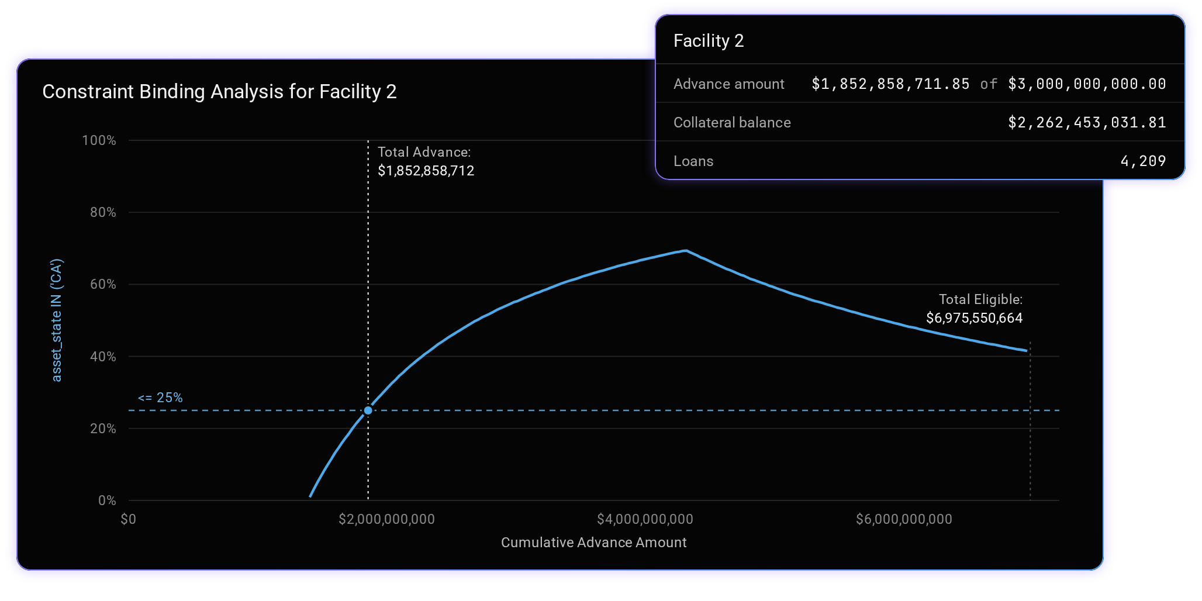
Task: Select the loan count 4,209
Action: tap(1144, 161)
